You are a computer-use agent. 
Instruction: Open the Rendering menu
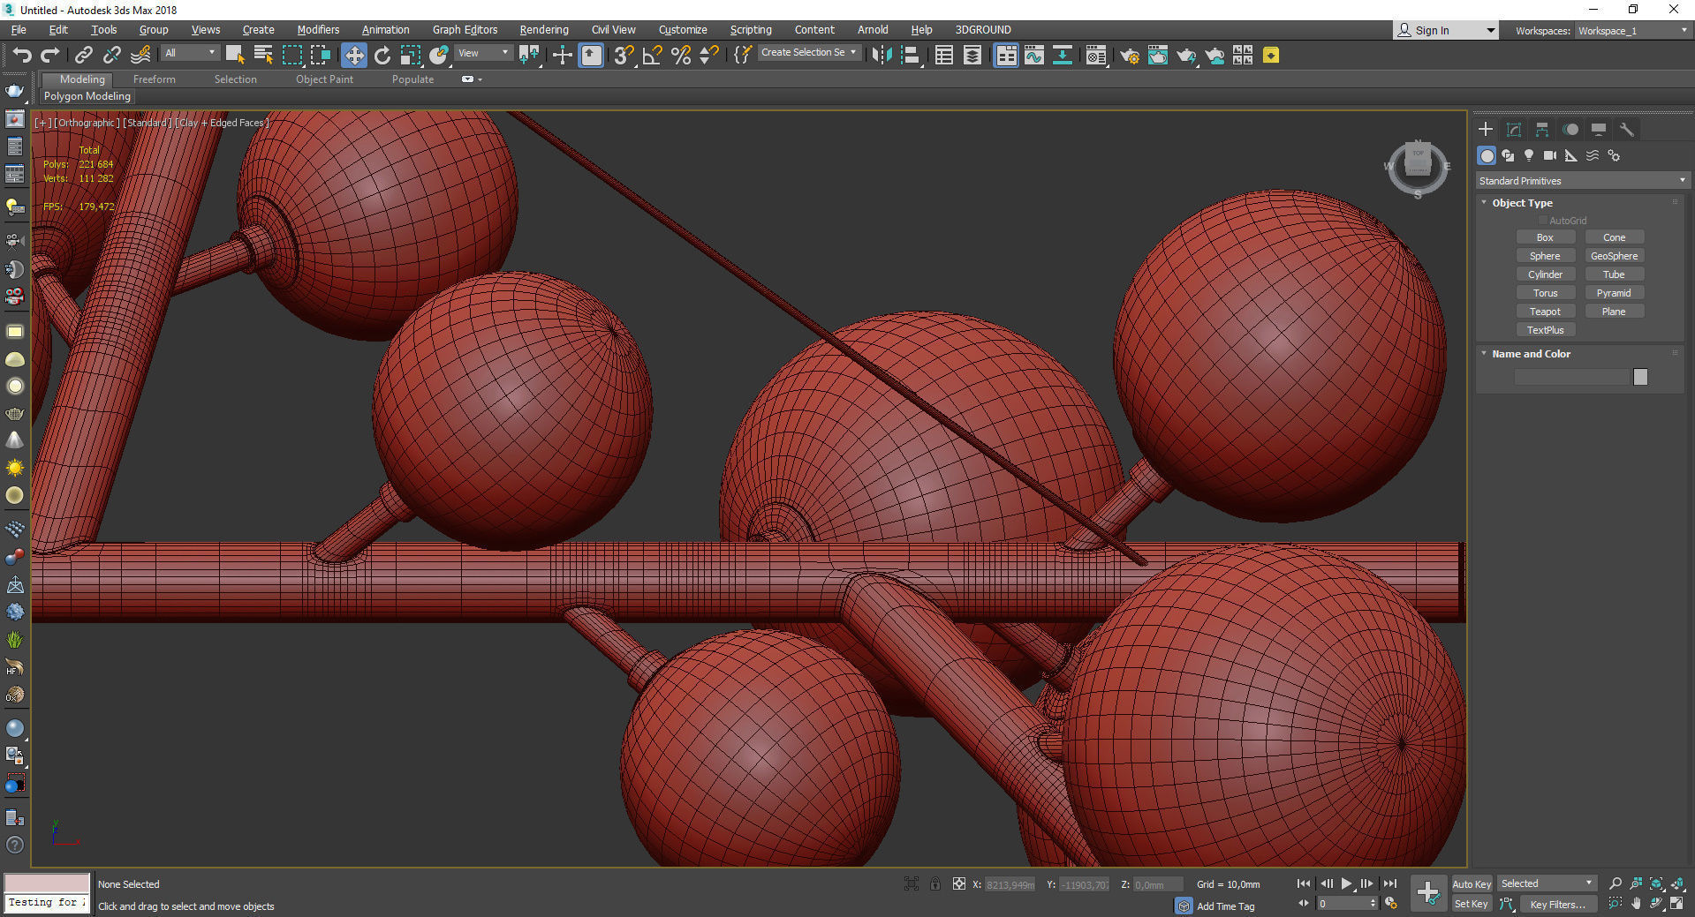pos(543,30)
